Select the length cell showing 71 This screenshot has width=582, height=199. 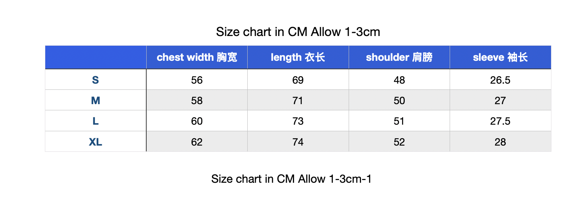298,100
